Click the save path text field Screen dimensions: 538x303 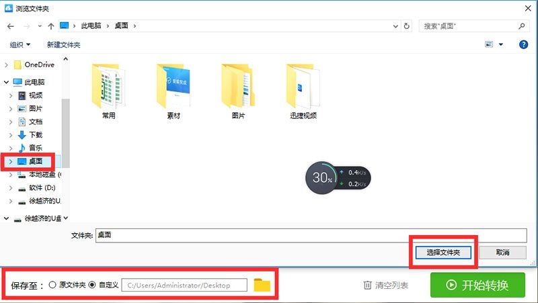pos(184,285)
